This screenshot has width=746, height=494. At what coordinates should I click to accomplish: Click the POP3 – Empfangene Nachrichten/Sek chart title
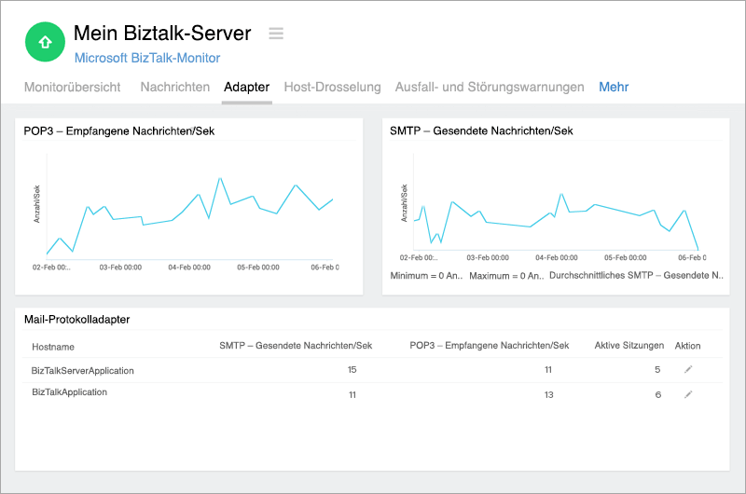pos(119,131)
